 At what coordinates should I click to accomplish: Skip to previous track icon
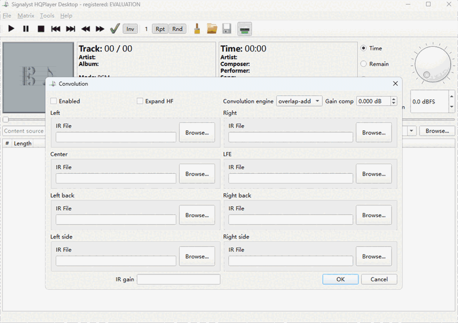coord(56,29)
